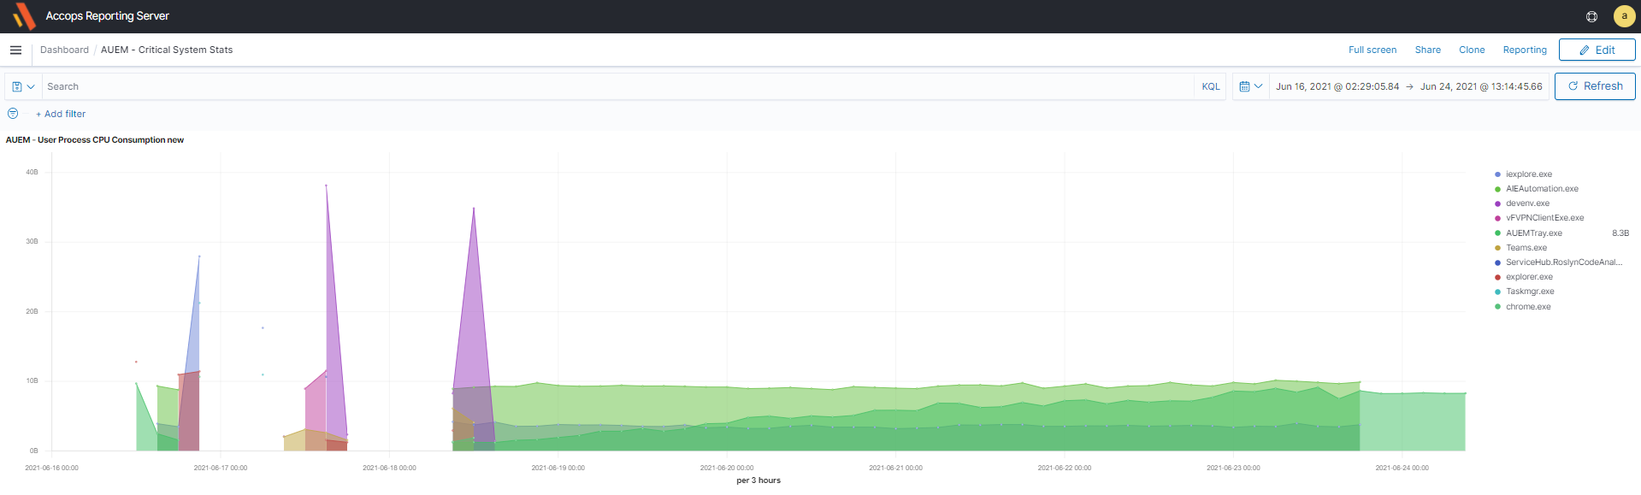
Task: Change the start date Jun 16, 2021
Action: pos(1337,86)
